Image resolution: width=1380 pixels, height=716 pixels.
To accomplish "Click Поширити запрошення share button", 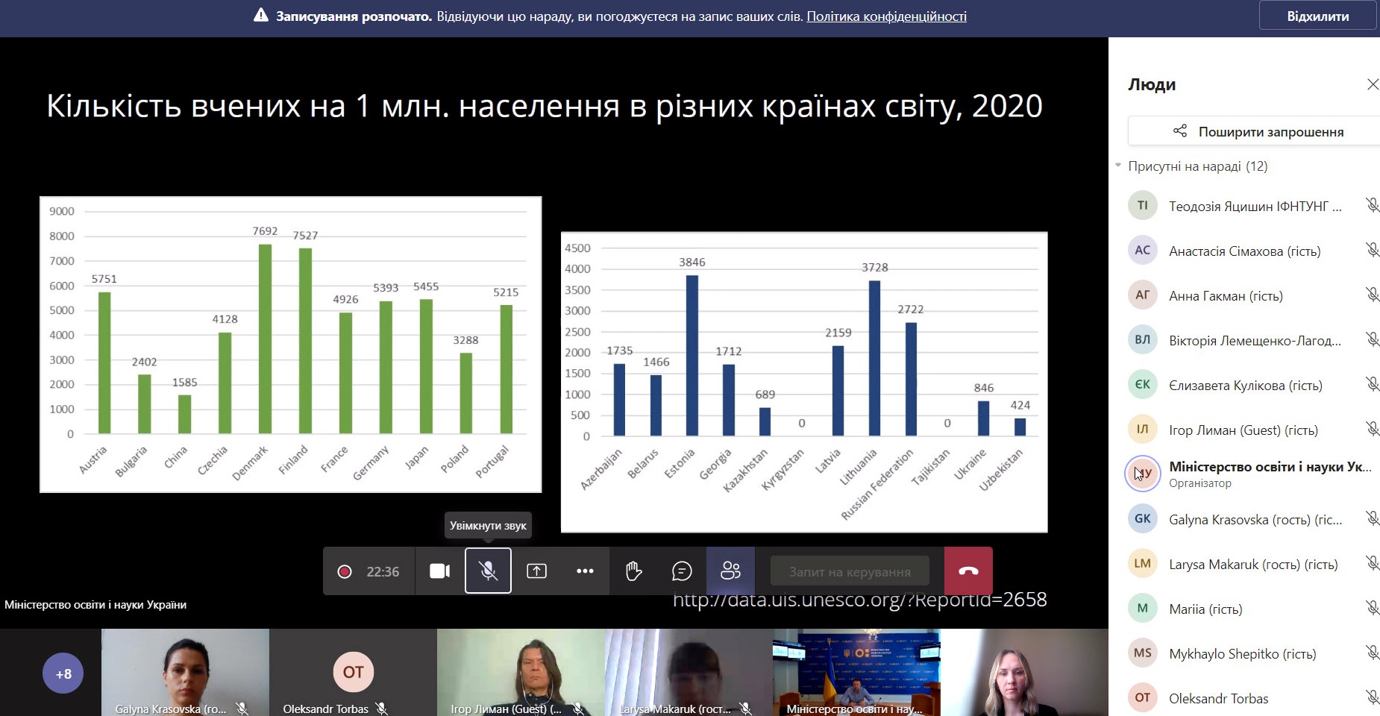I will [1258, 132].
